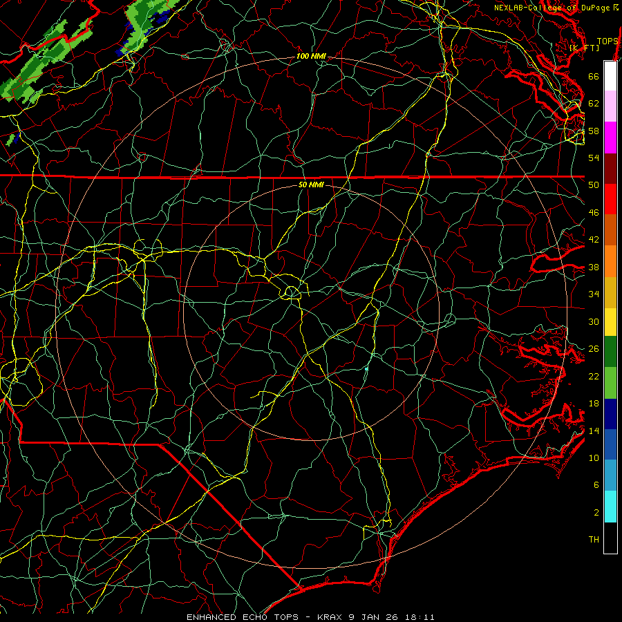The width and height of the screenshot is (622, 622).
Task: Click the legend value '58'
Action: tap(594, 131)
